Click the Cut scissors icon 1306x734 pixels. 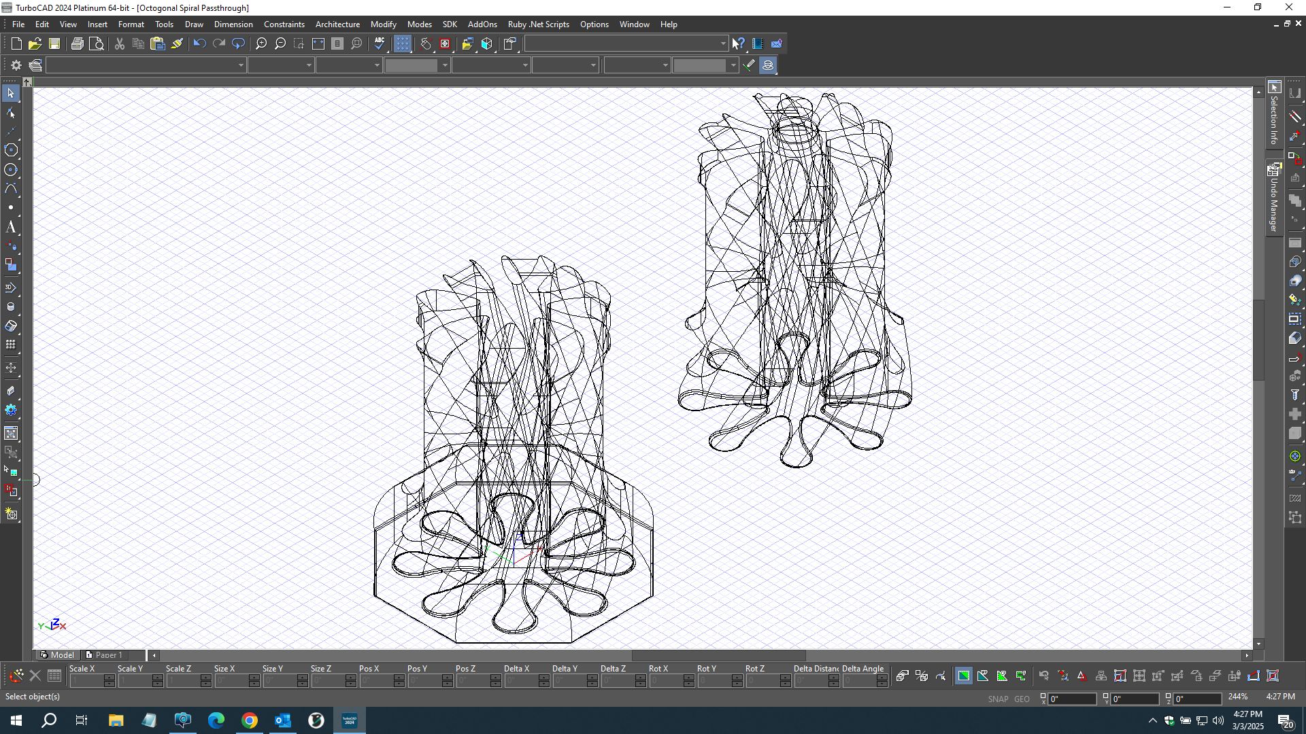click(120, 43)
